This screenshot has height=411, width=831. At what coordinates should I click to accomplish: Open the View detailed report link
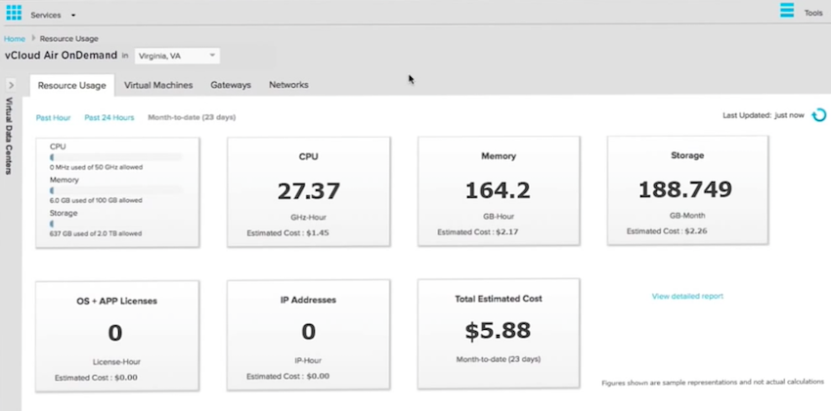[x=687, y=296]
